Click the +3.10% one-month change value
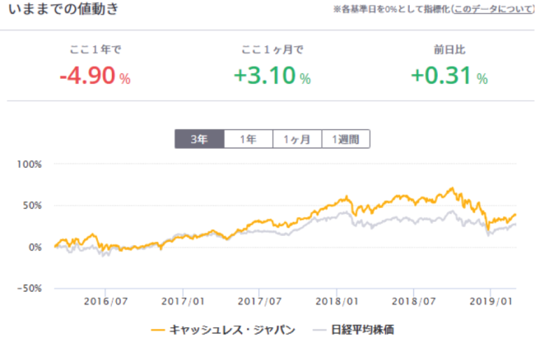This screenshot has width=535, height=347. pos(271,76)
